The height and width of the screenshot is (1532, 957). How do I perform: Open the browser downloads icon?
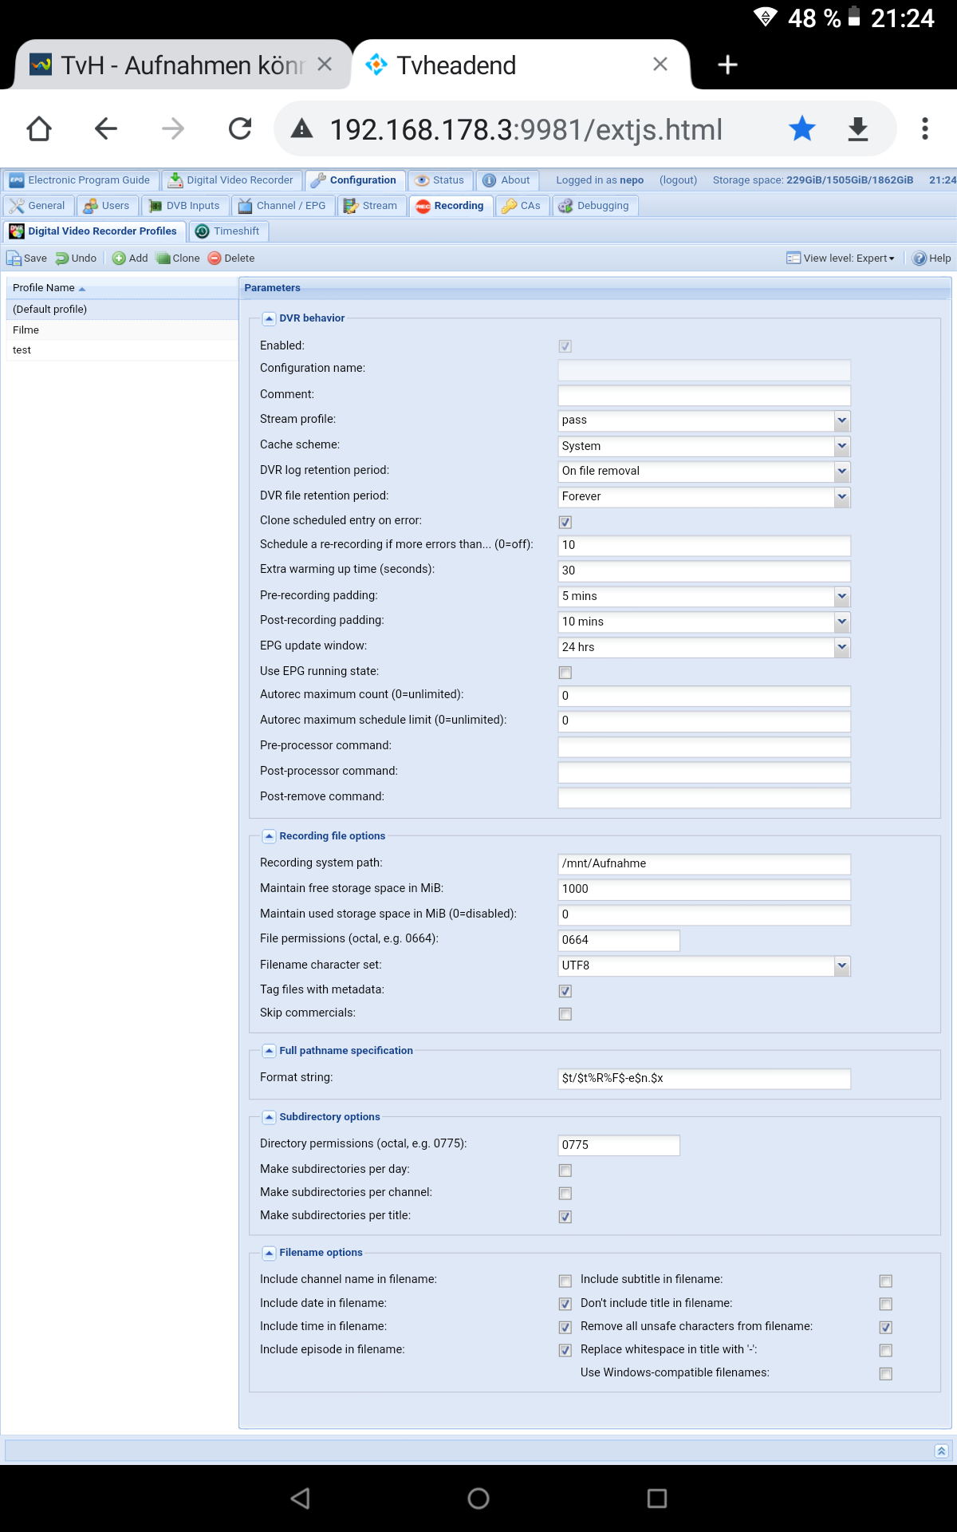(x=858, y=128)
